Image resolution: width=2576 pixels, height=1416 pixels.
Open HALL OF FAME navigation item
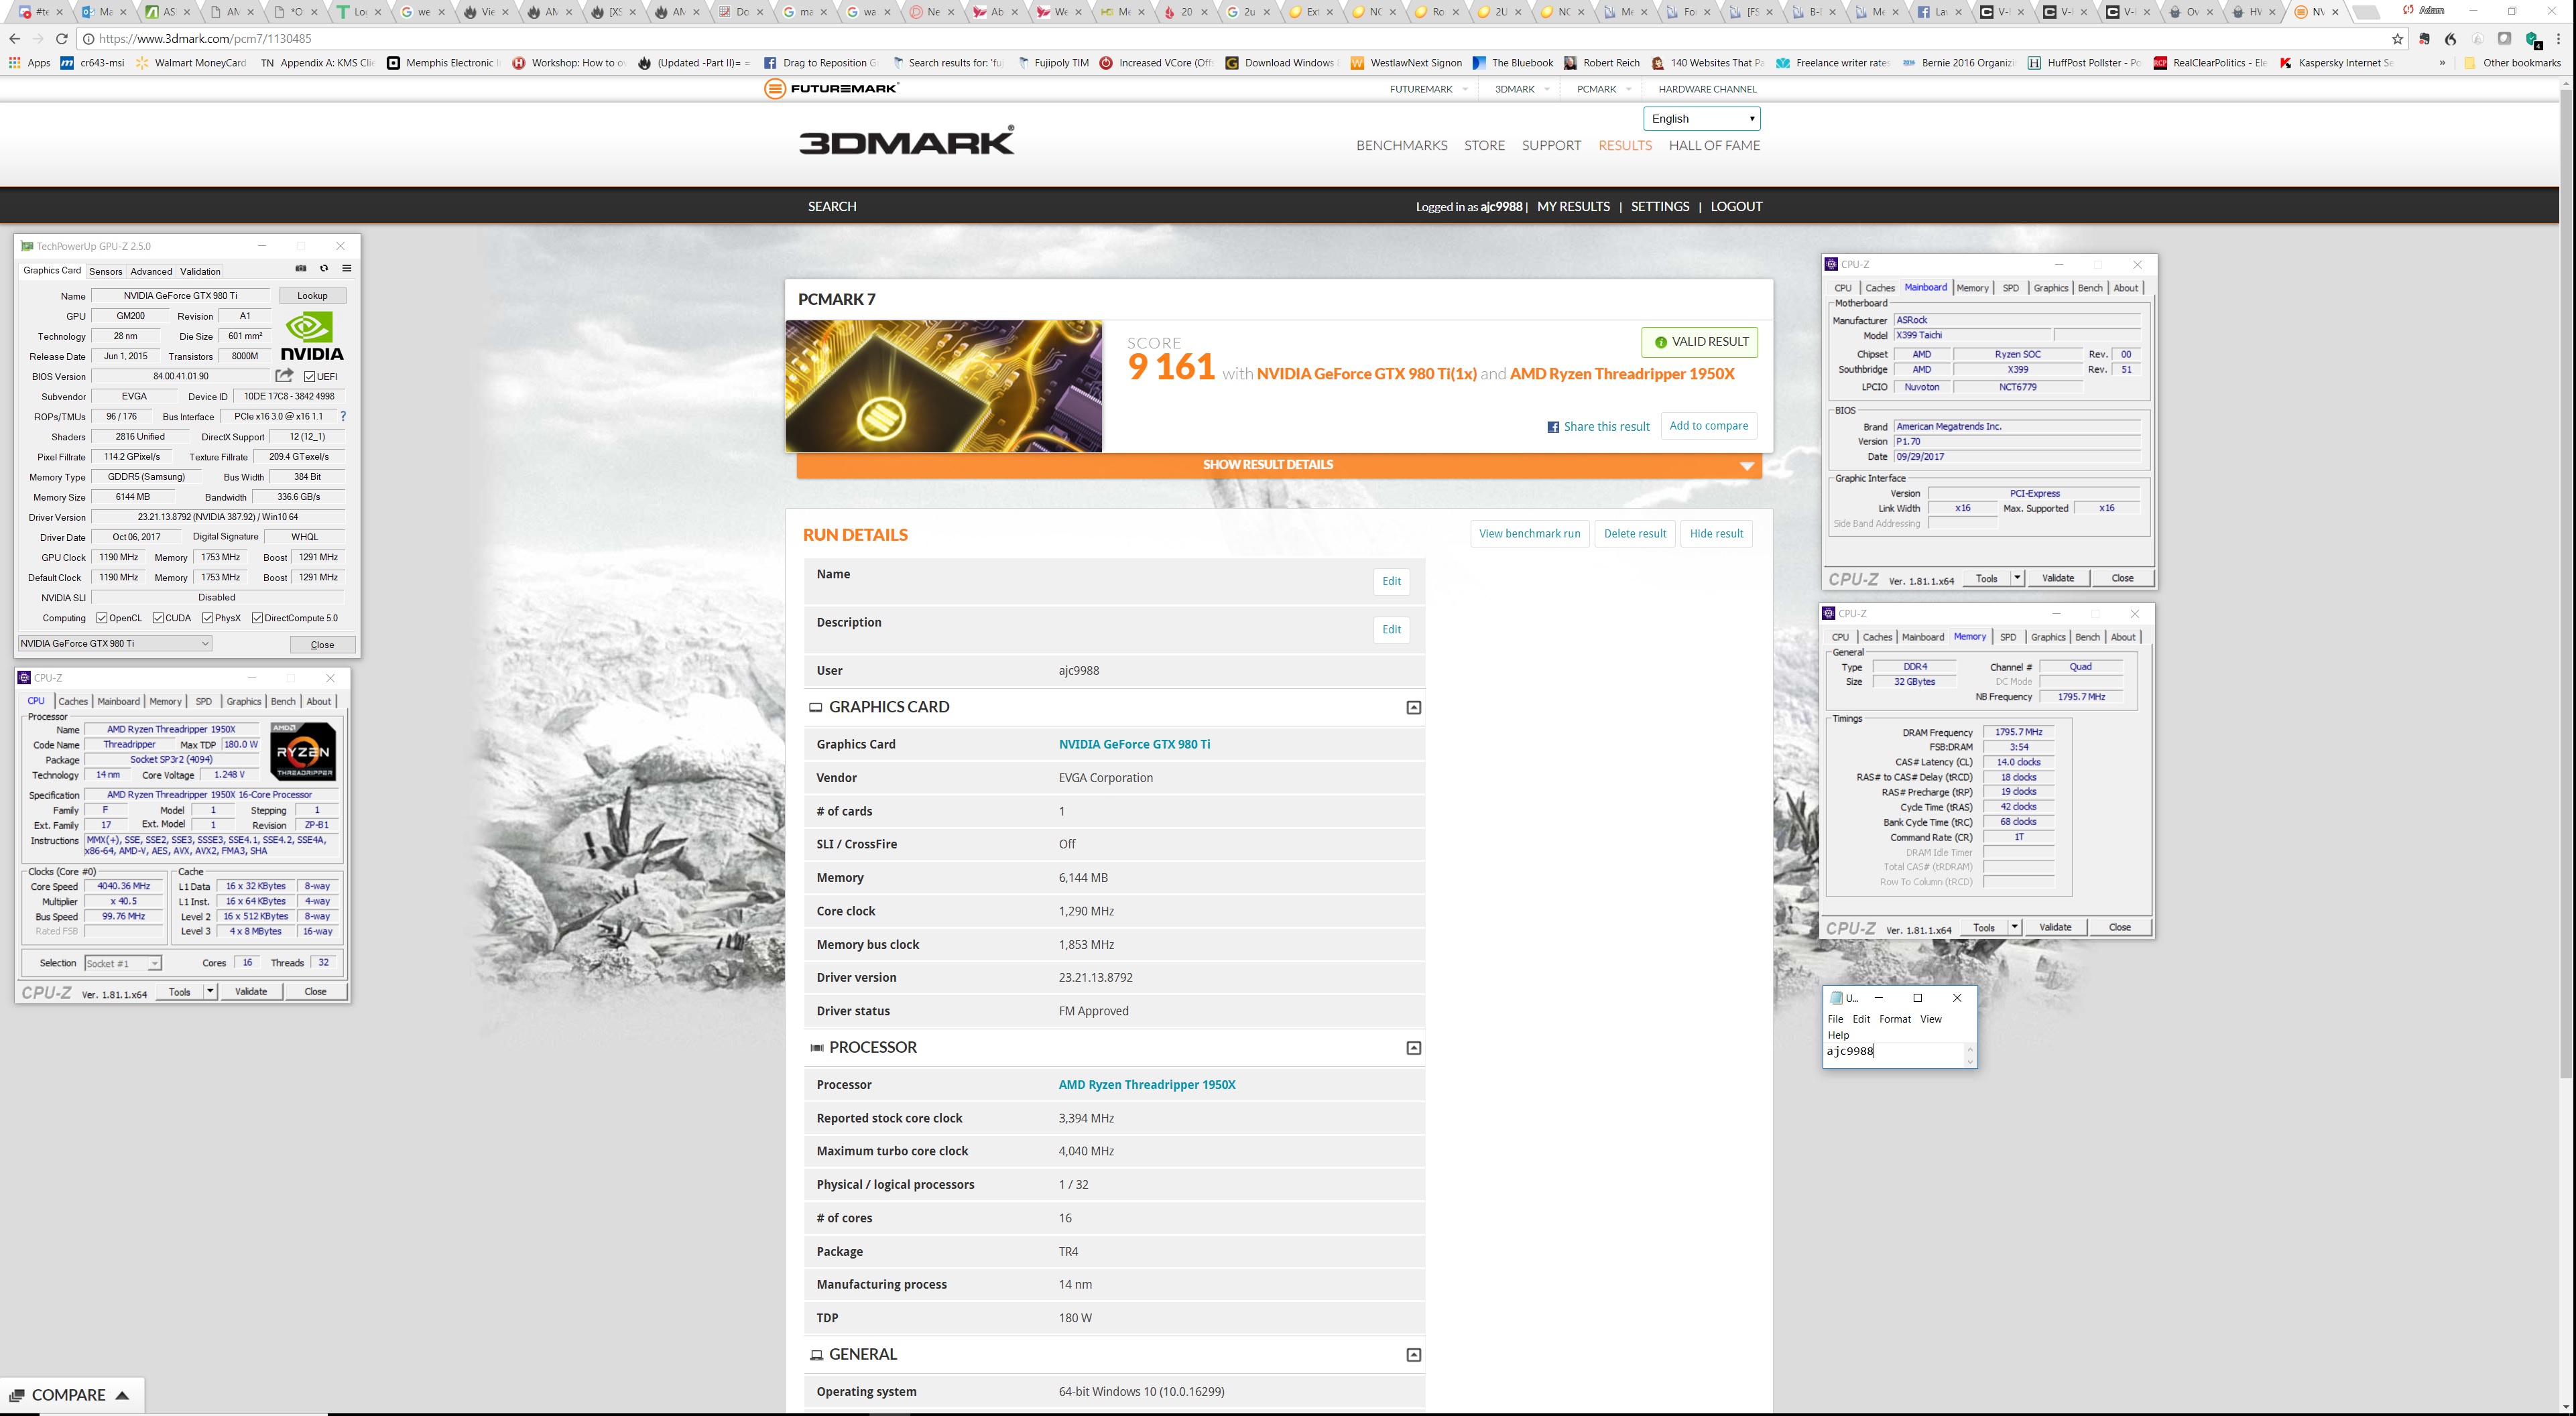1714,145
